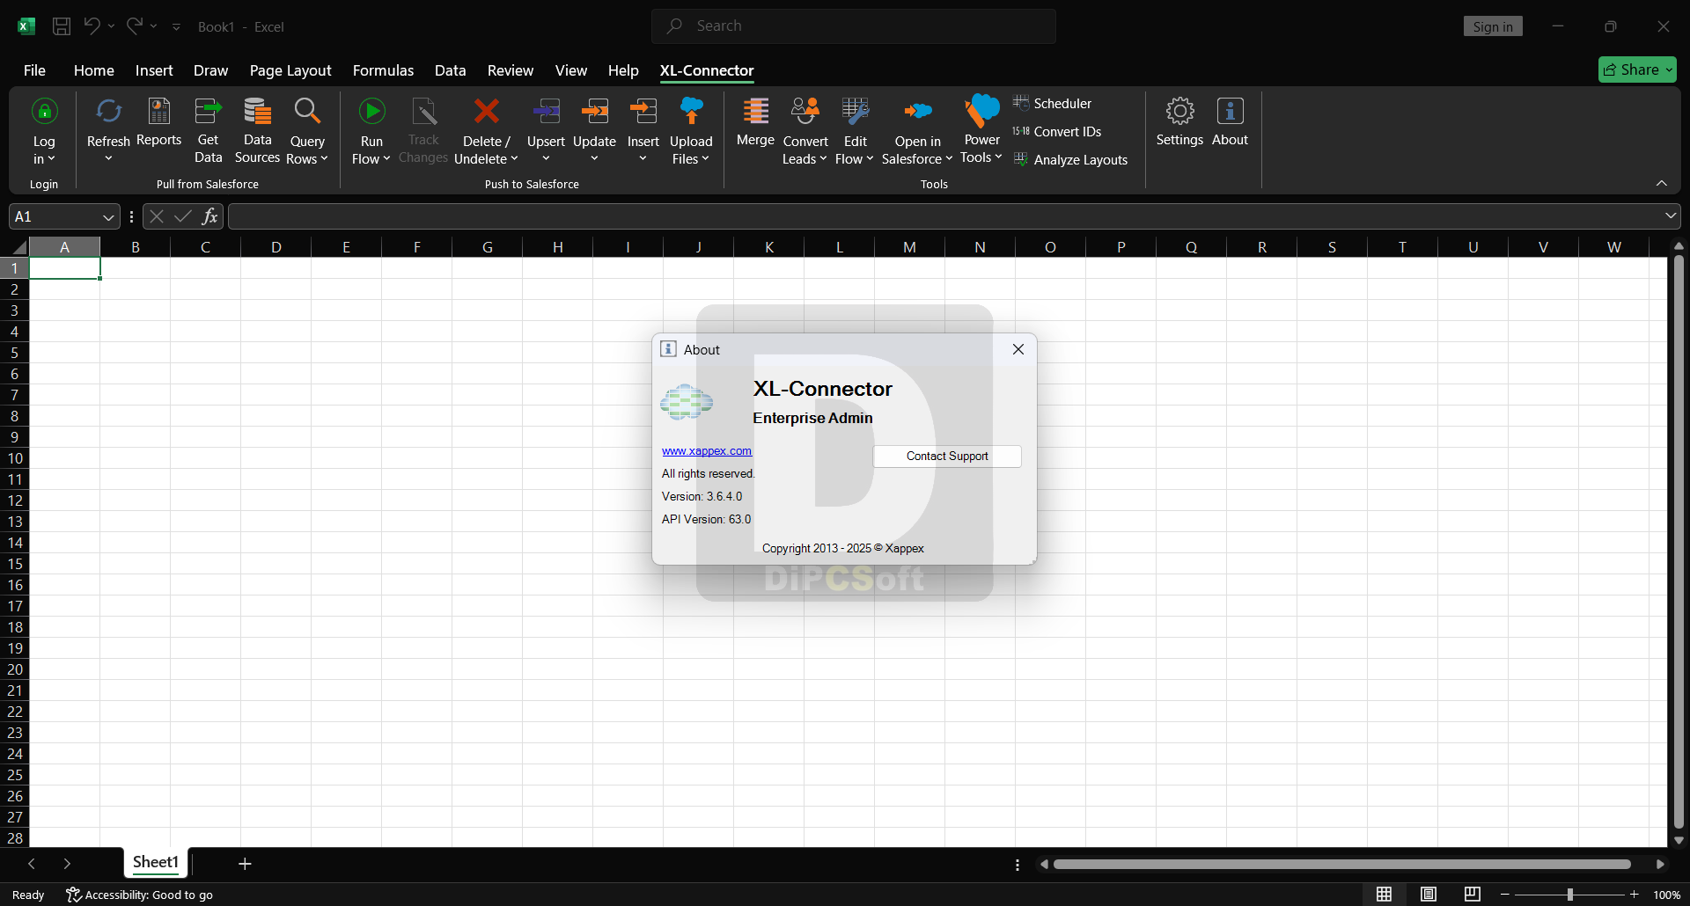This screenshot has height=906, width=1690.
Task: Close the About dialog
Action: pyautogui.click(x=1018, y=349)
